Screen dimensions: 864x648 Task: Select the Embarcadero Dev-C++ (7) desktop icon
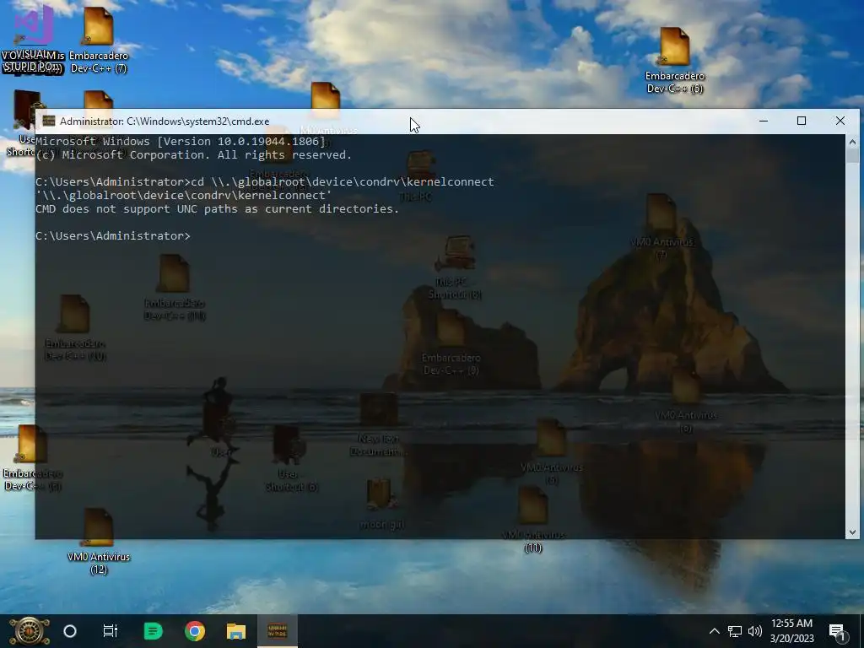click(x=99, y=40)
